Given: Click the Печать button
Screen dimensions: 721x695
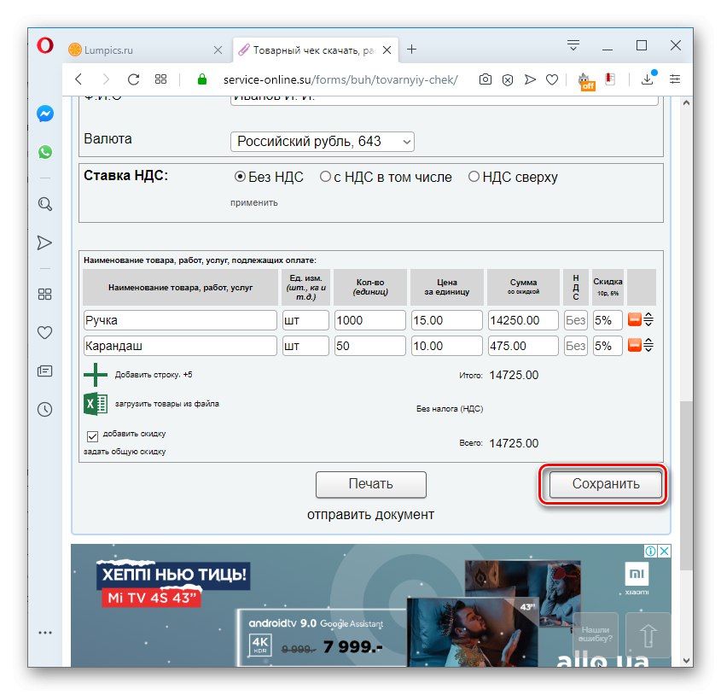Looking at the screenshot, I should pyautogui.click(x=371, y=484).
